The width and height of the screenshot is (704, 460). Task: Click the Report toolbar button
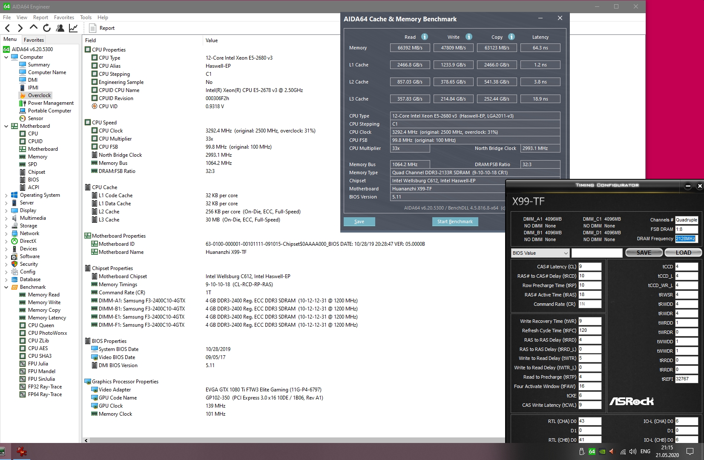[102, 28]
